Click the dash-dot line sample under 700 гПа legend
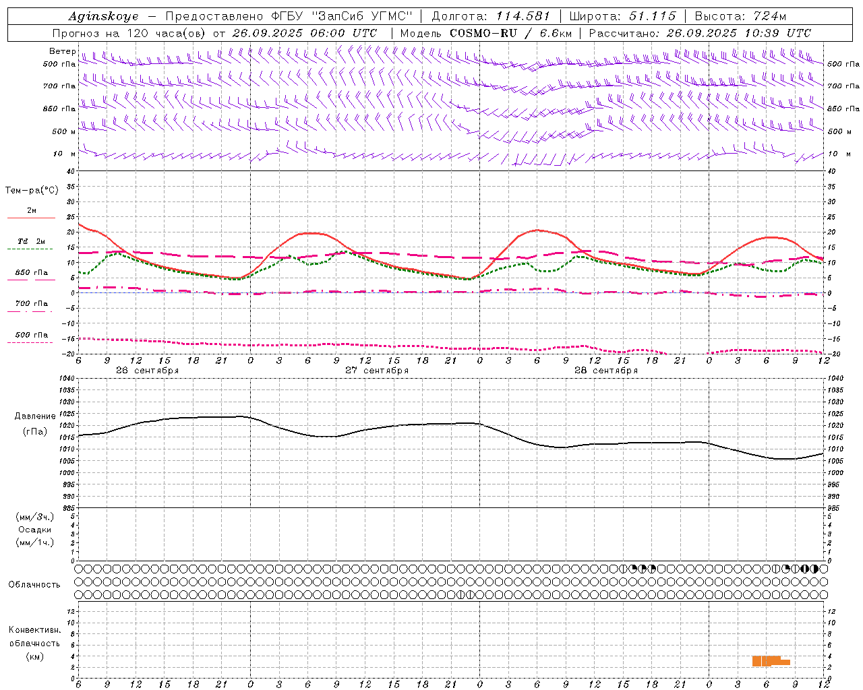 pos(30,312)
